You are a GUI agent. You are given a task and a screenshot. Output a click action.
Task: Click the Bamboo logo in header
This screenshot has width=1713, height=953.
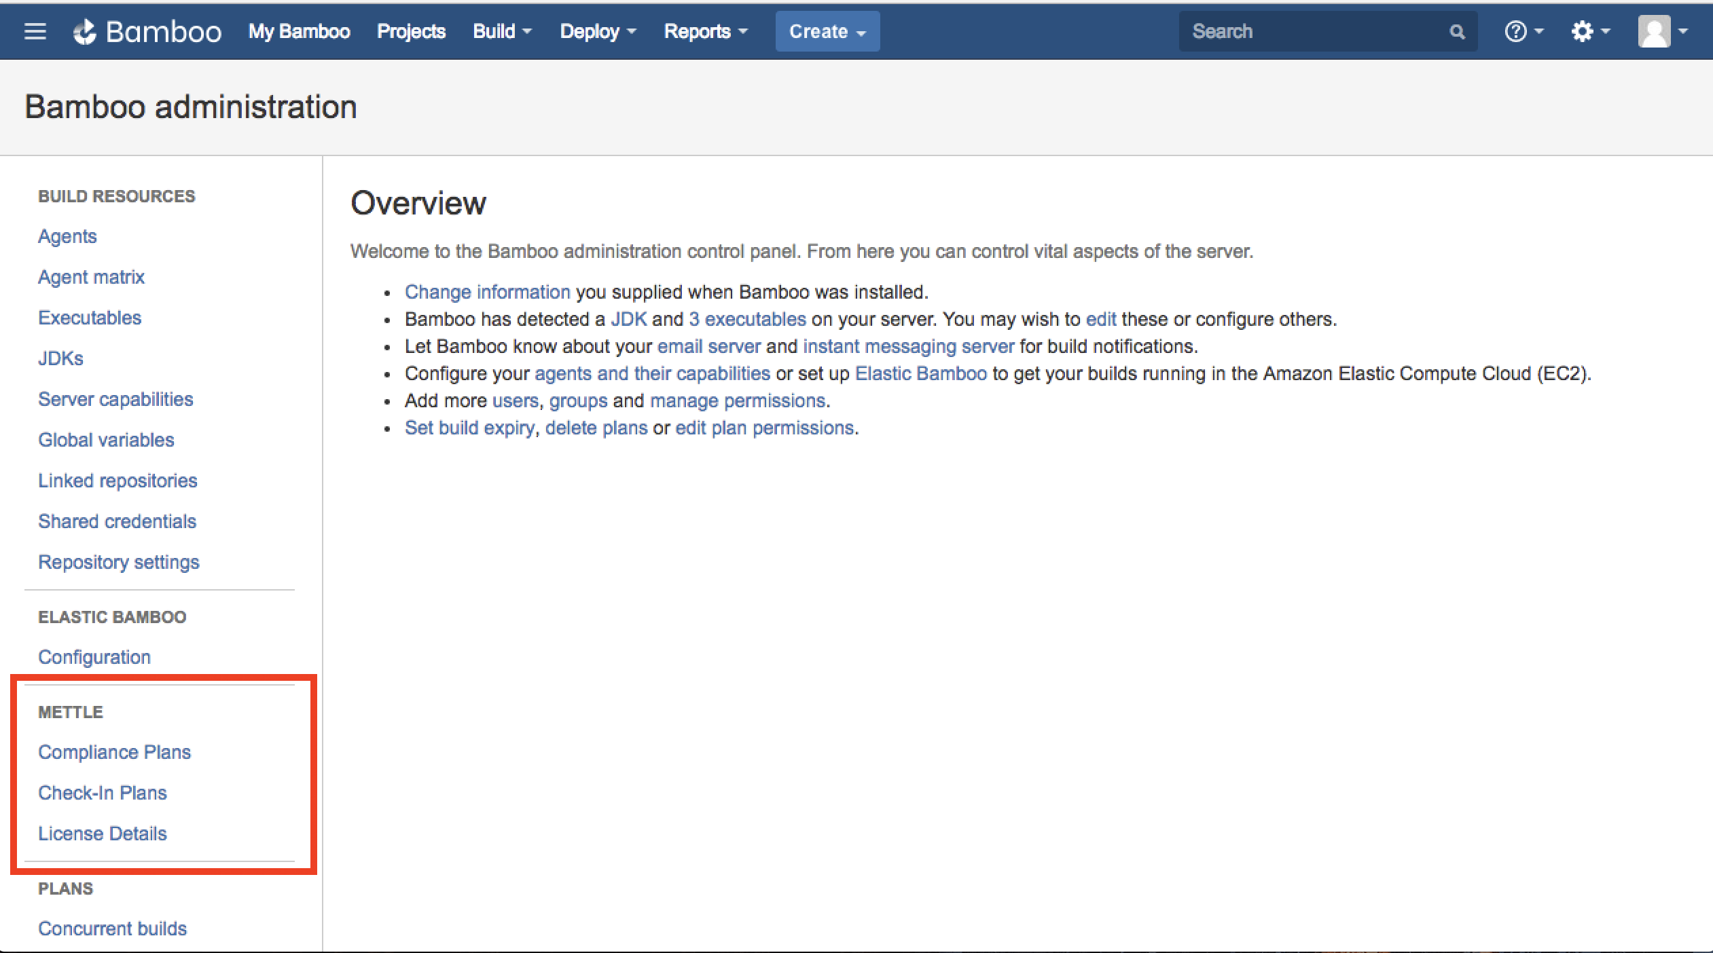[147, 31]
